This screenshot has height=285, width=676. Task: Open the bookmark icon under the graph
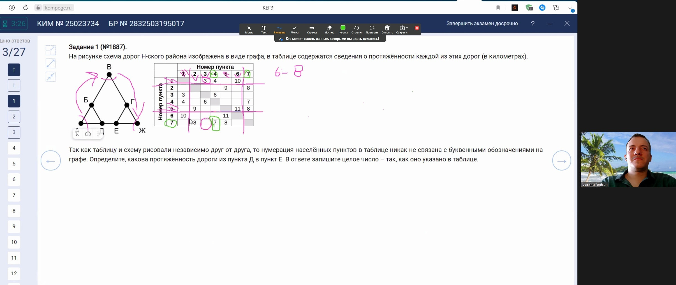(x=78, y=134)
